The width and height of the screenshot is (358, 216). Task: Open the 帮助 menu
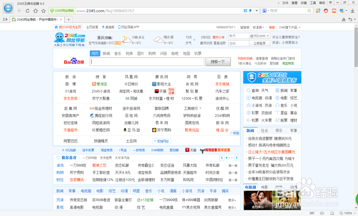pos(322,3)
